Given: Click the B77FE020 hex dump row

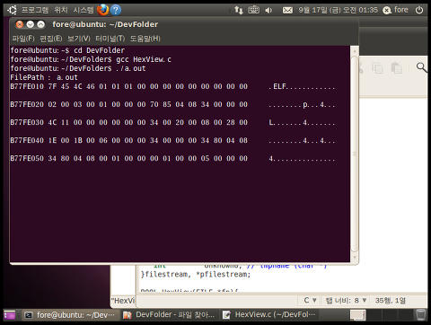Looking at the screenshot, I should click(x=172, y=104).
